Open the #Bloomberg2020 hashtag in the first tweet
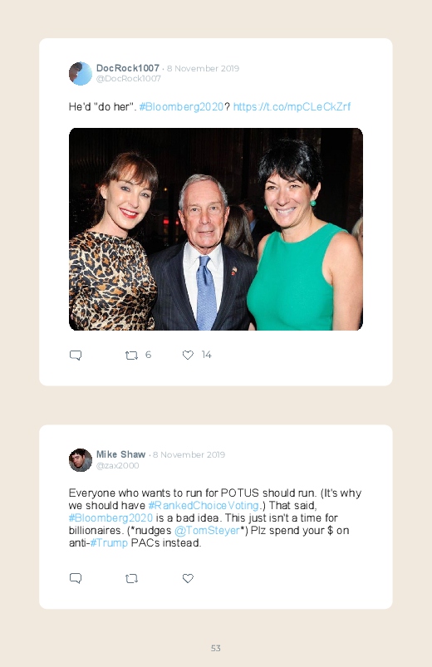 181,107
